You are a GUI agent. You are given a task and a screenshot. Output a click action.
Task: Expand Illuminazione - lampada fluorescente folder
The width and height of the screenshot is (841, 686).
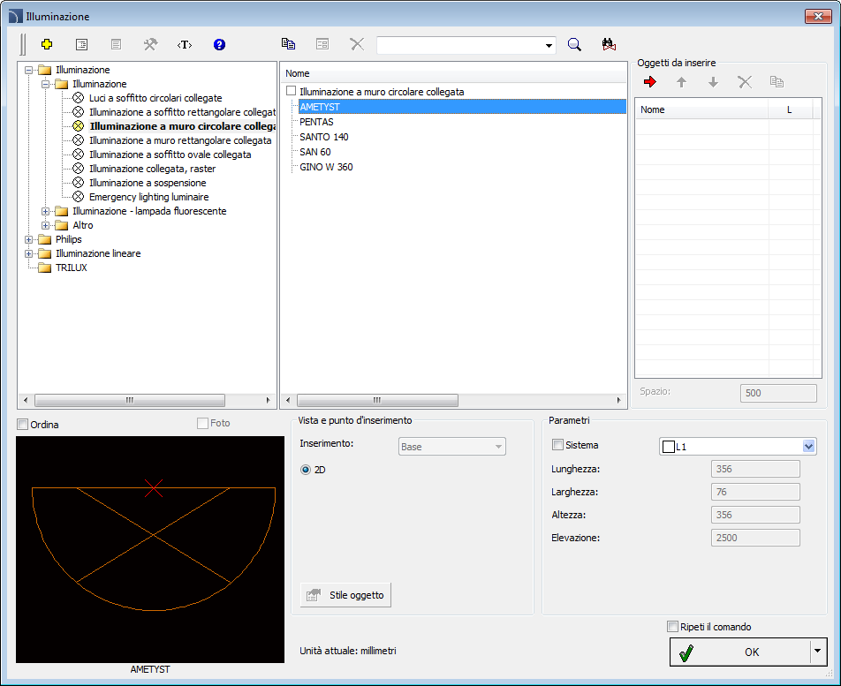click(46, 211)
